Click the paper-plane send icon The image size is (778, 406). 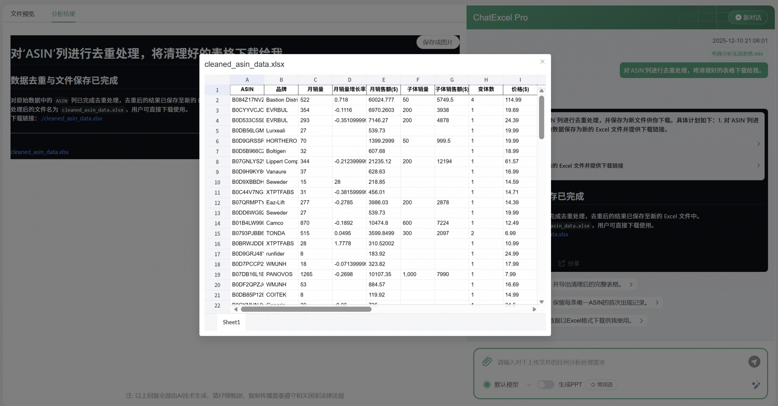(x=755, y=362)
